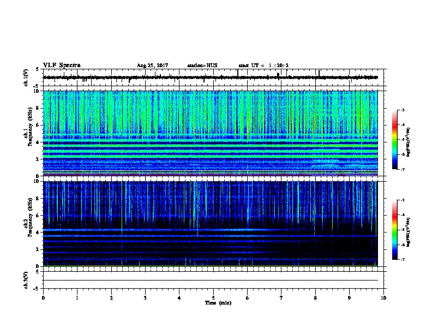Click the "-7" label on ch.2 color bar
The height and width of the screenshot is (334, 432).
tap(403, 260)
